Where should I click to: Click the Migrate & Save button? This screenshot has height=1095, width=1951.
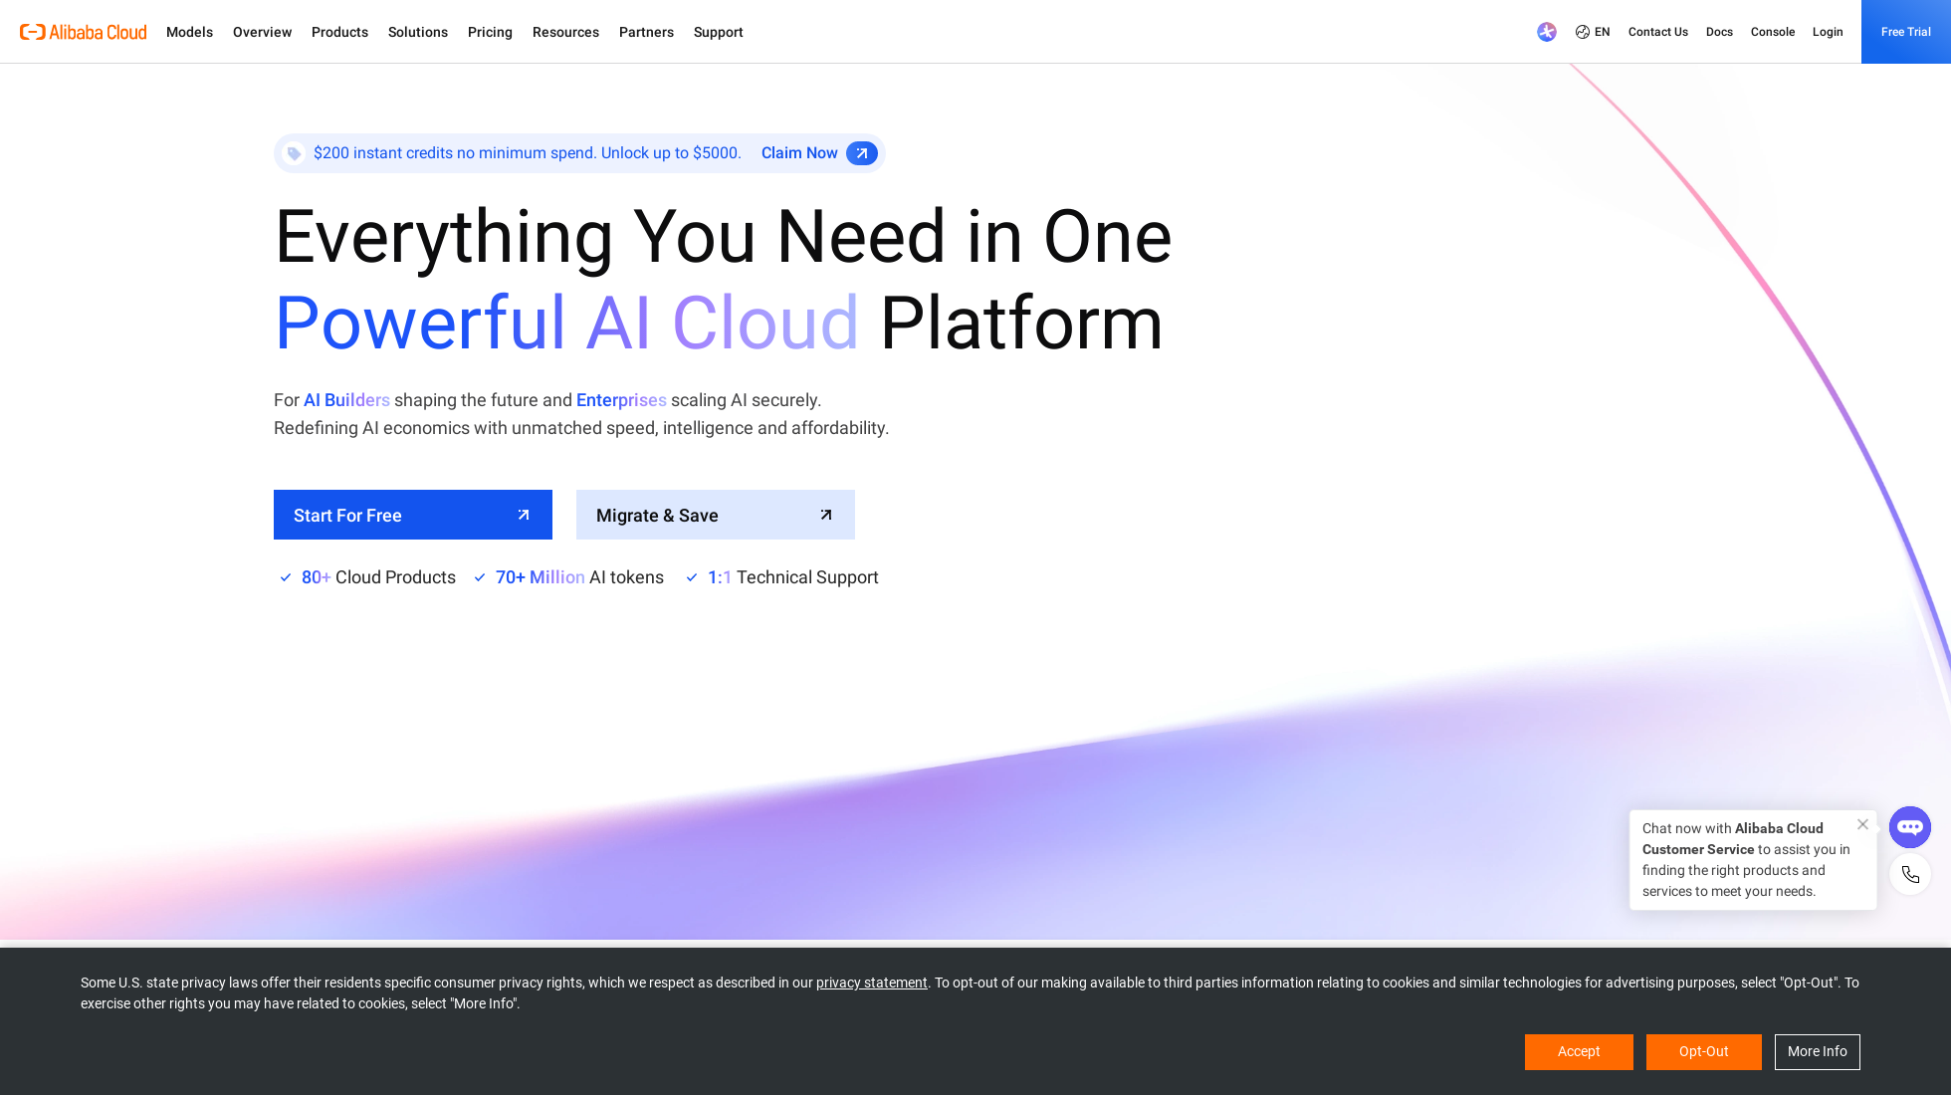716,515
